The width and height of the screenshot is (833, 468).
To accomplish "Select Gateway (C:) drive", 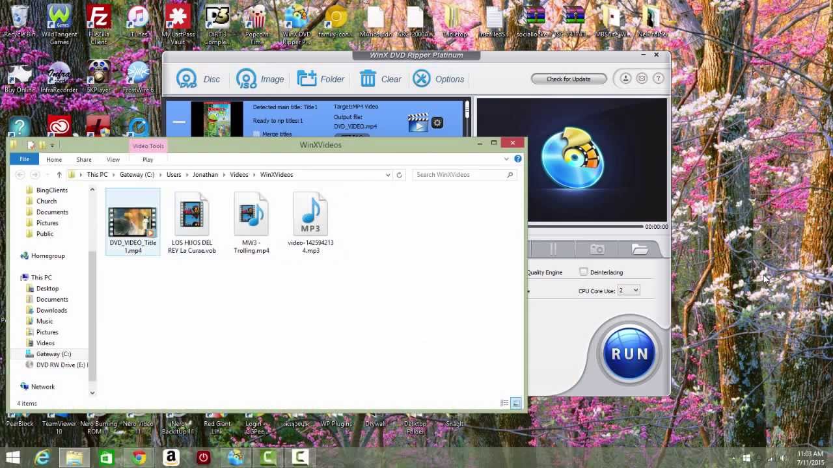I will click(x=53, y=354).
